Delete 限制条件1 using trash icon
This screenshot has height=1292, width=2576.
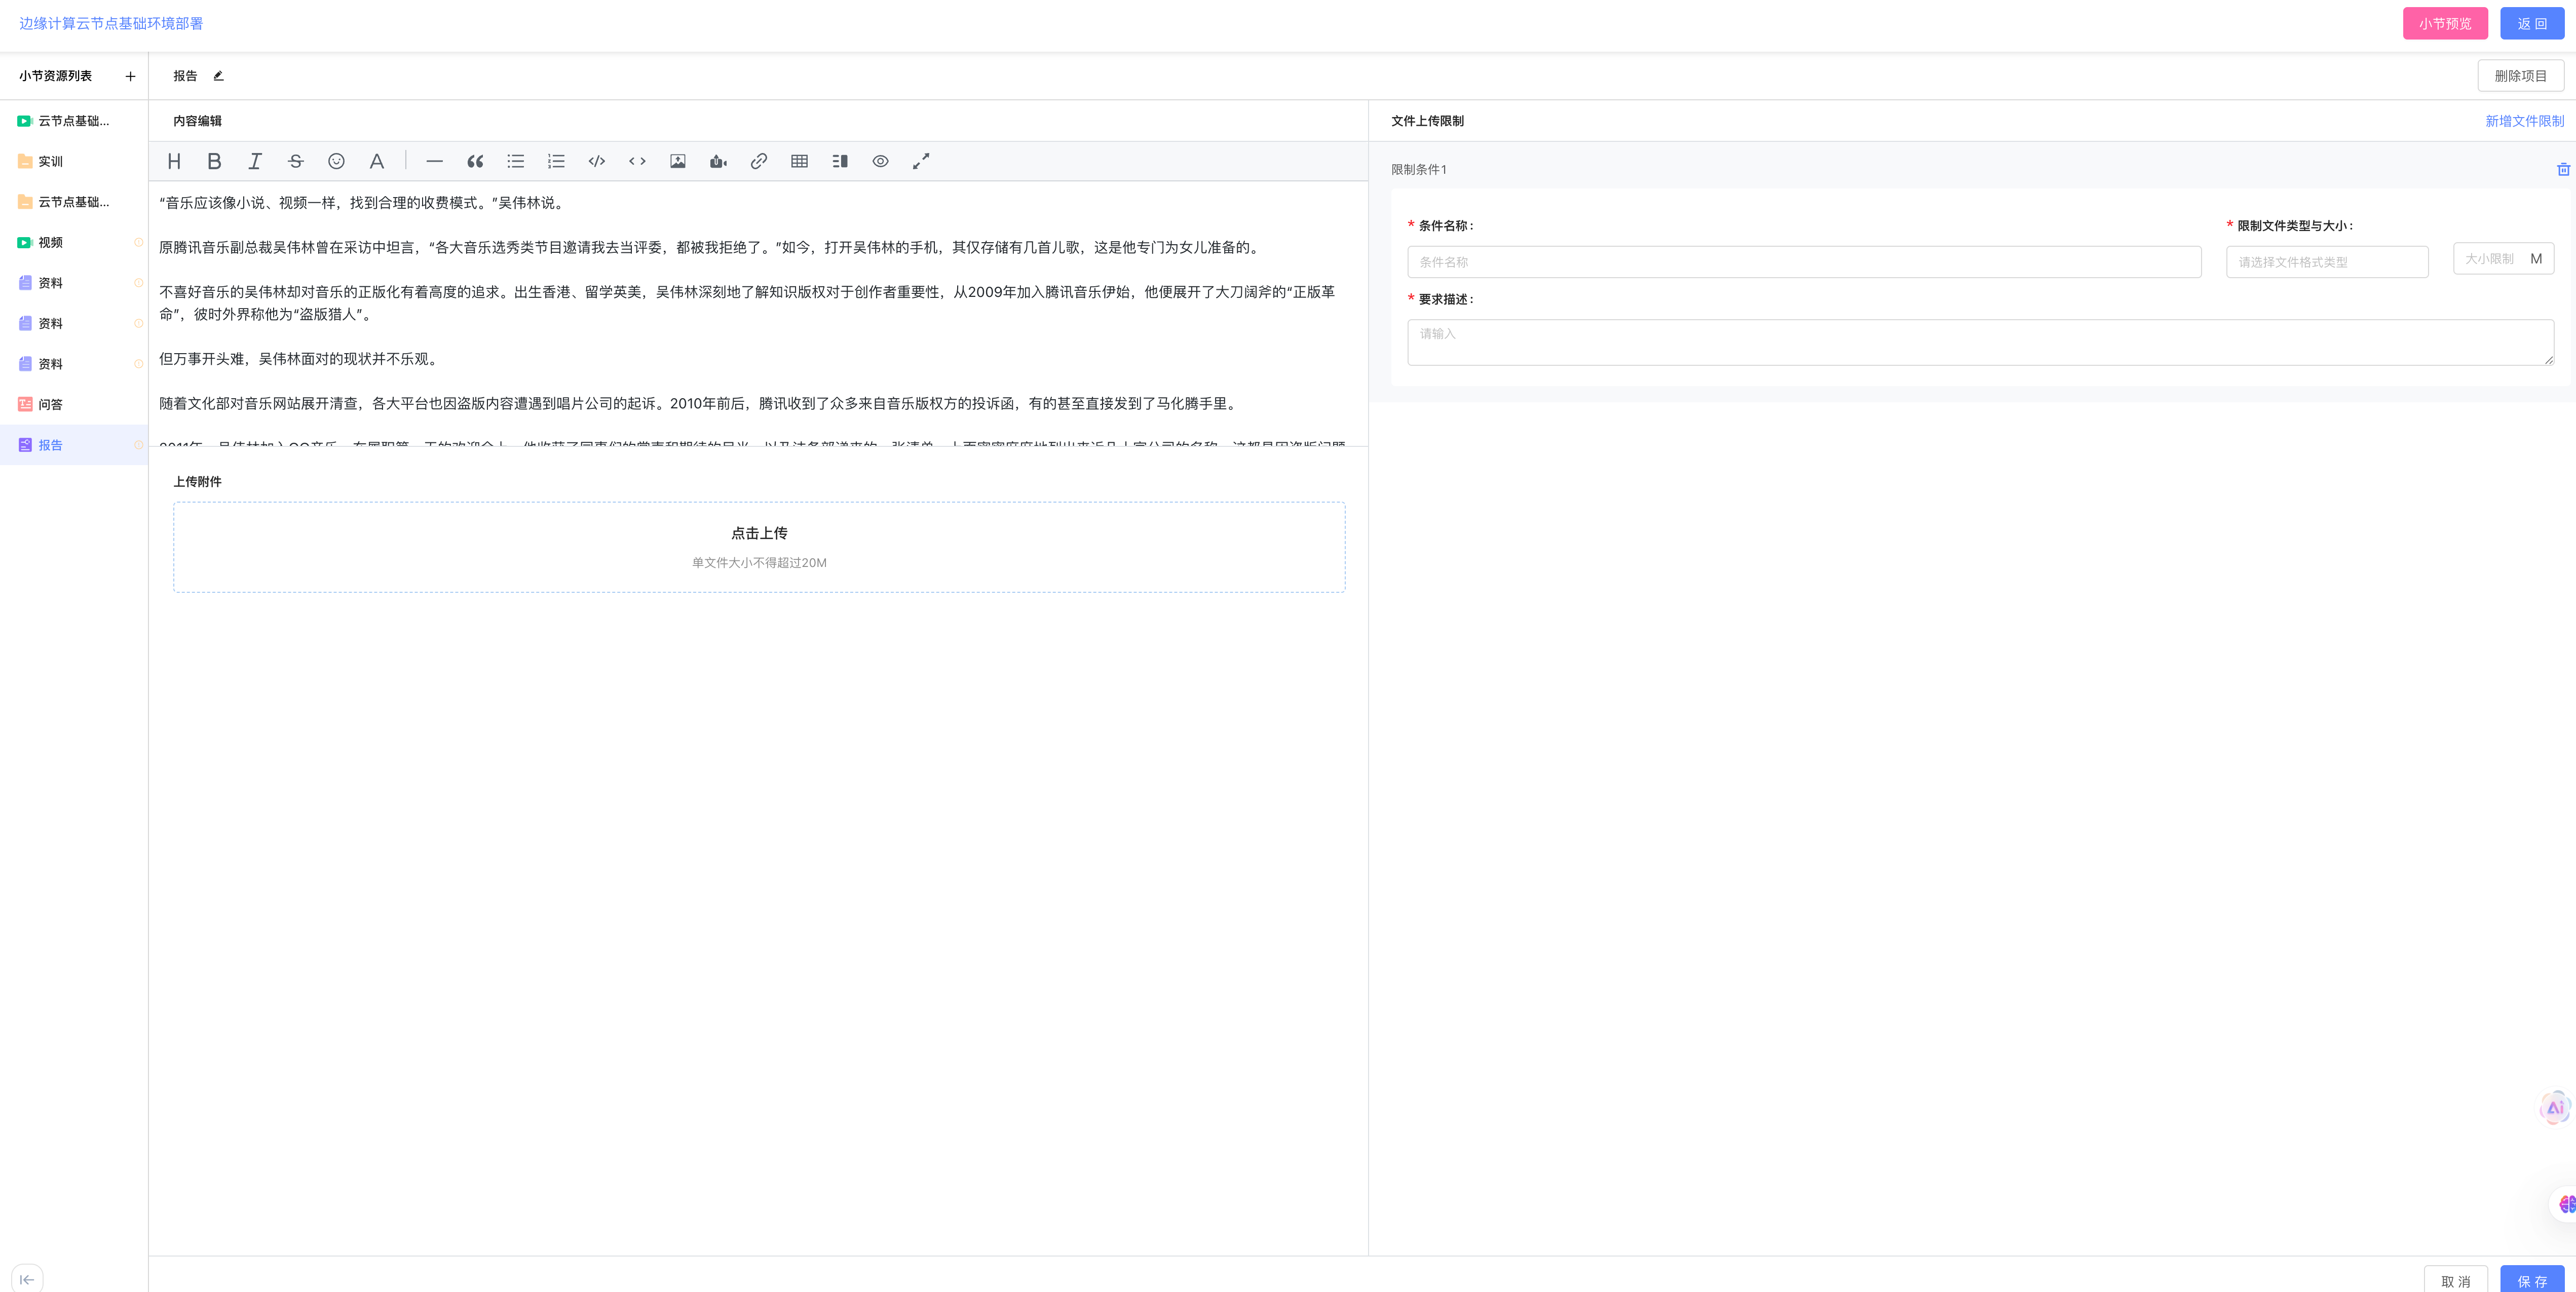pos(2563,169)
